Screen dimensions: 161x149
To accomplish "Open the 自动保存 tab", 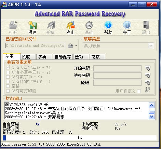I will coord(63,57).
